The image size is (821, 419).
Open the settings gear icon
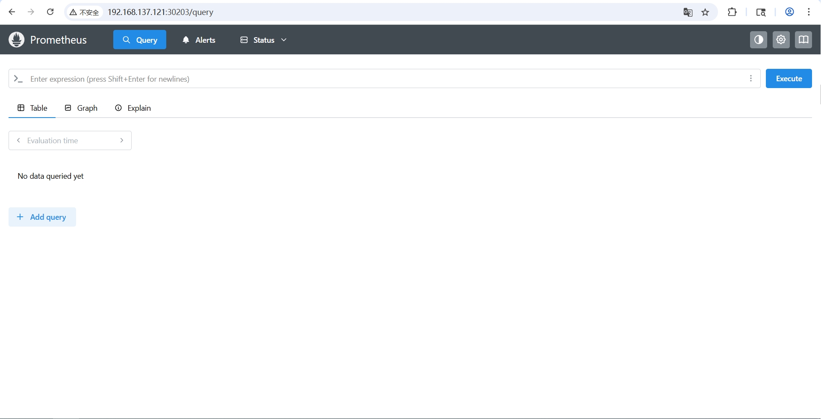tap(781, 40)
